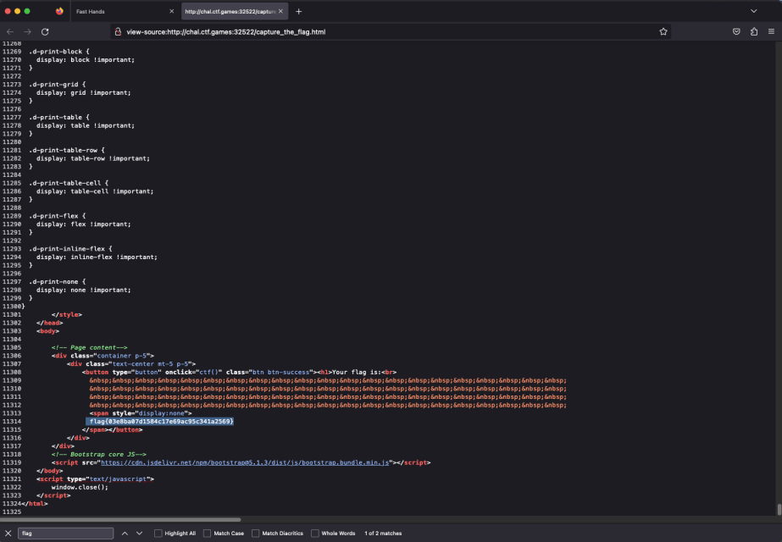Viewport: 782px width, 542px height.
Task: Open the Firefox application menu
Action: point(771,31)
